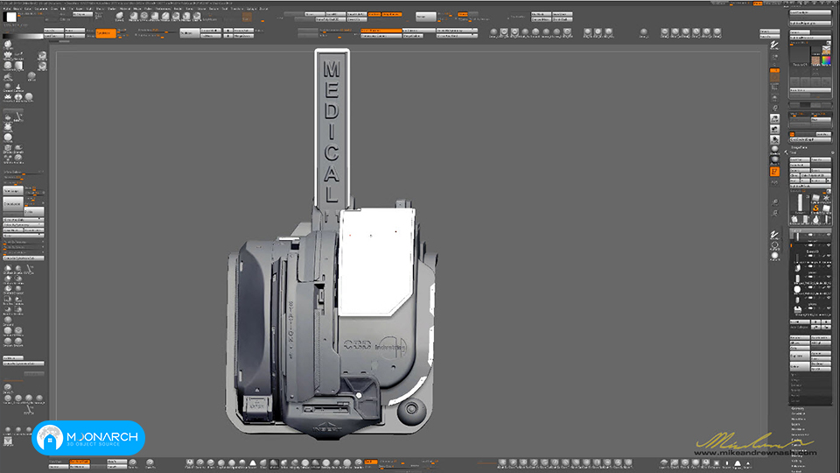
Task: Select the orange SimpleBrush S tool icon
Action: point(815,208)
